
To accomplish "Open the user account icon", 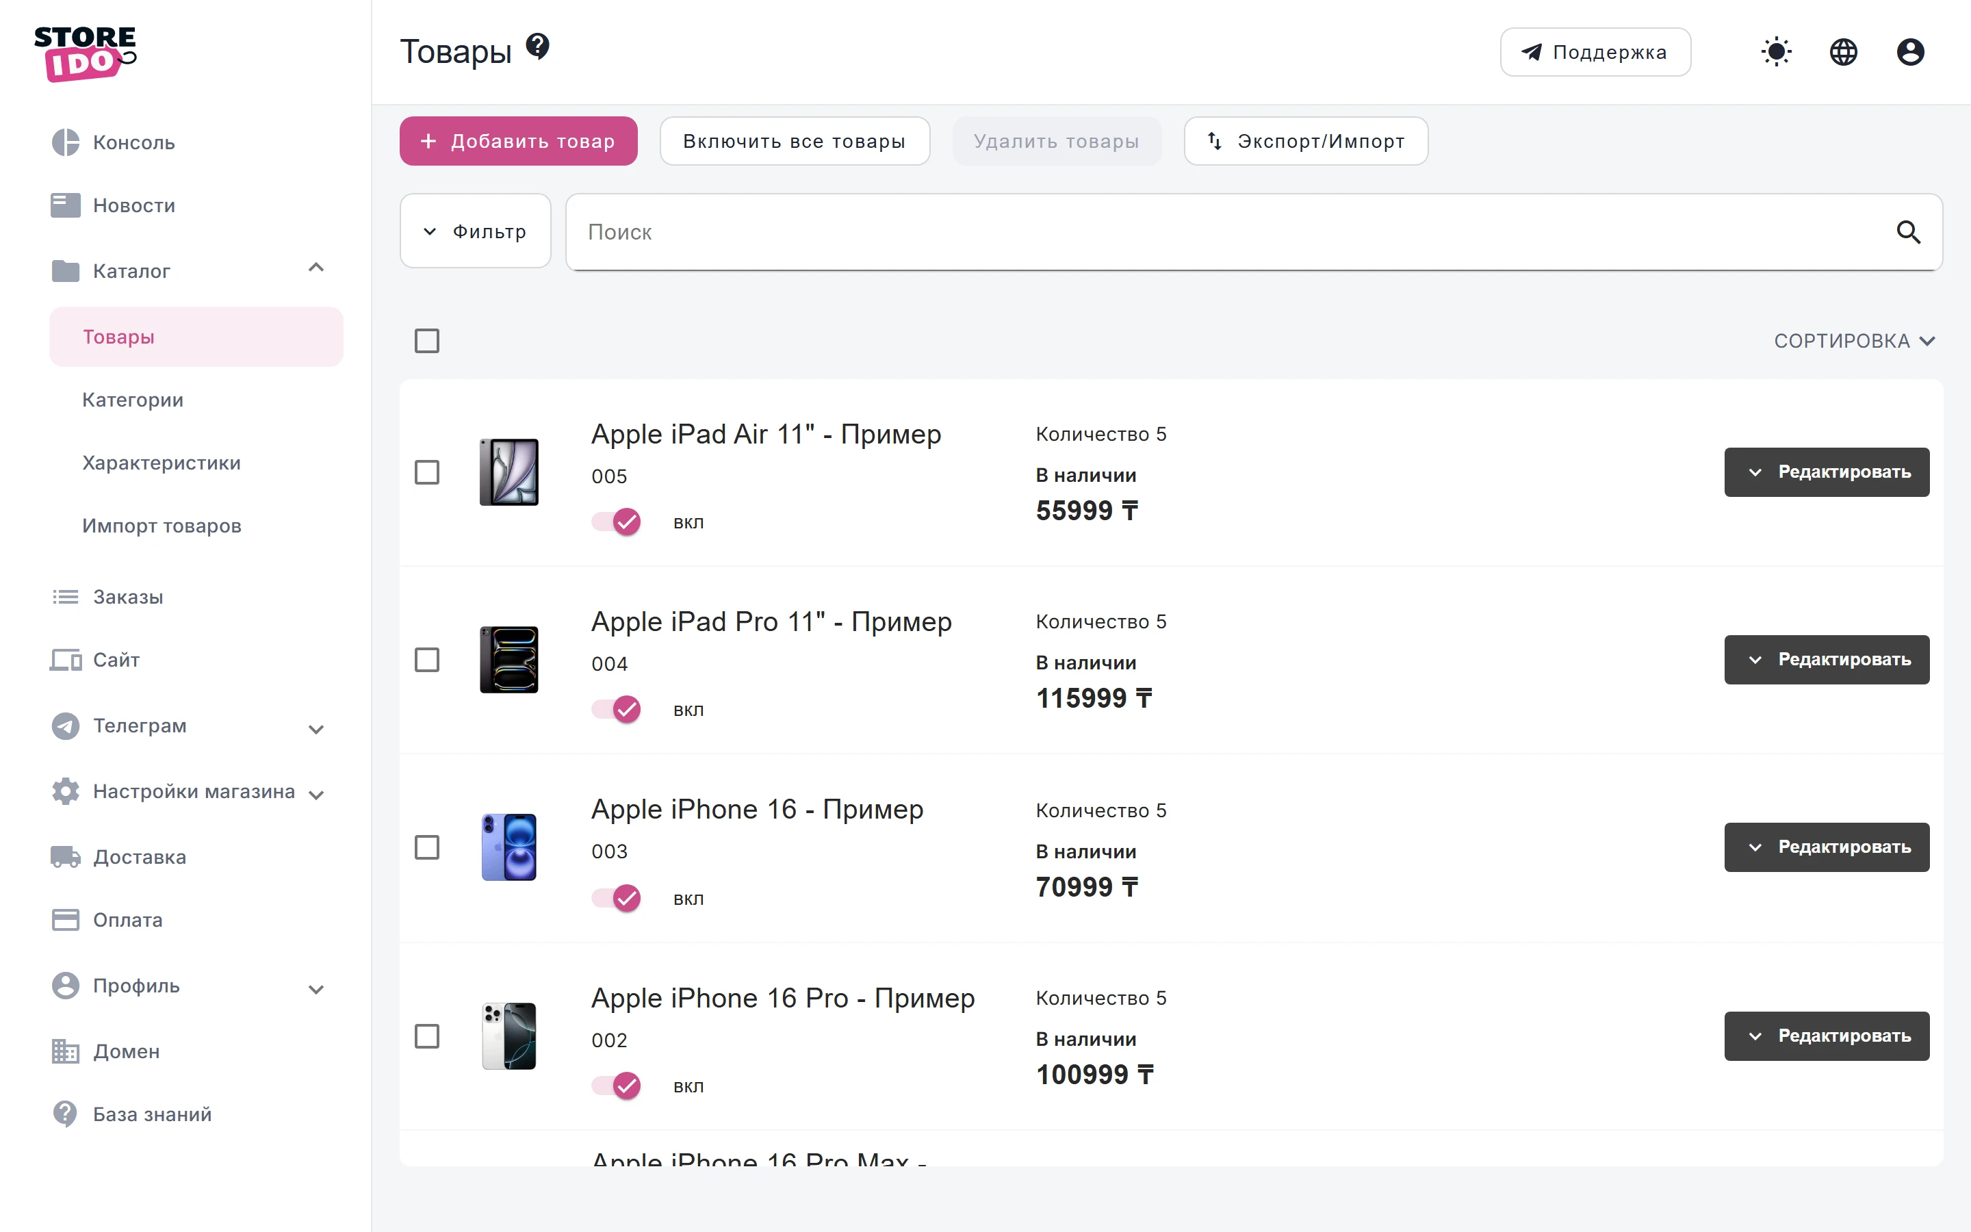I will [x=1910, y=52].
